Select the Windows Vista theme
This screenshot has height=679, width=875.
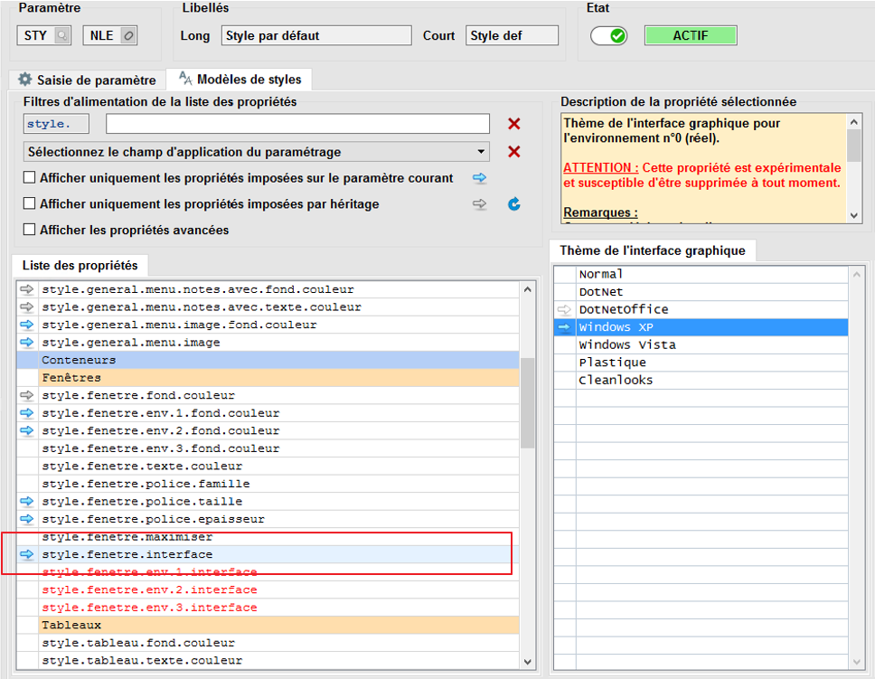coord(711,345)
